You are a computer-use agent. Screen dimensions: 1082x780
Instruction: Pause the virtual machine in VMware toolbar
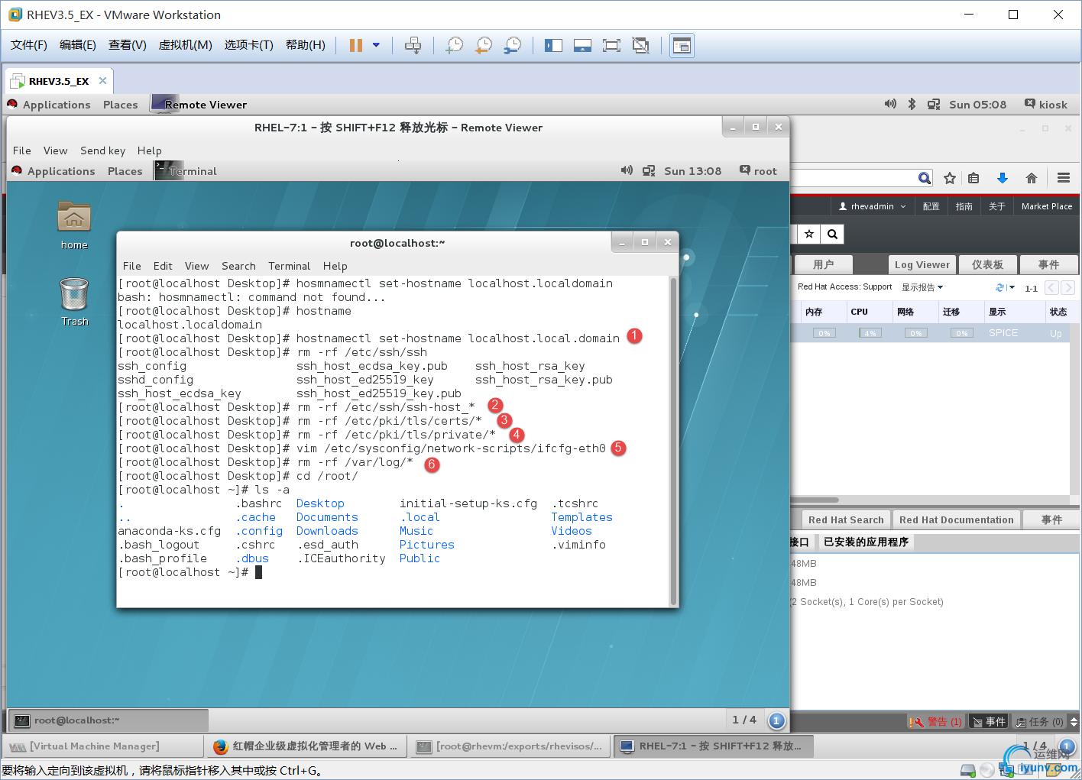[x=355, y=46]
